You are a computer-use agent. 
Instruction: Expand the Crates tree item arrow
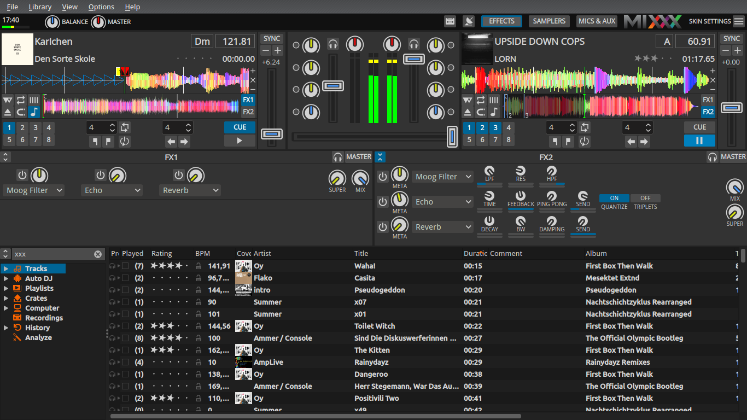(6, 298)
